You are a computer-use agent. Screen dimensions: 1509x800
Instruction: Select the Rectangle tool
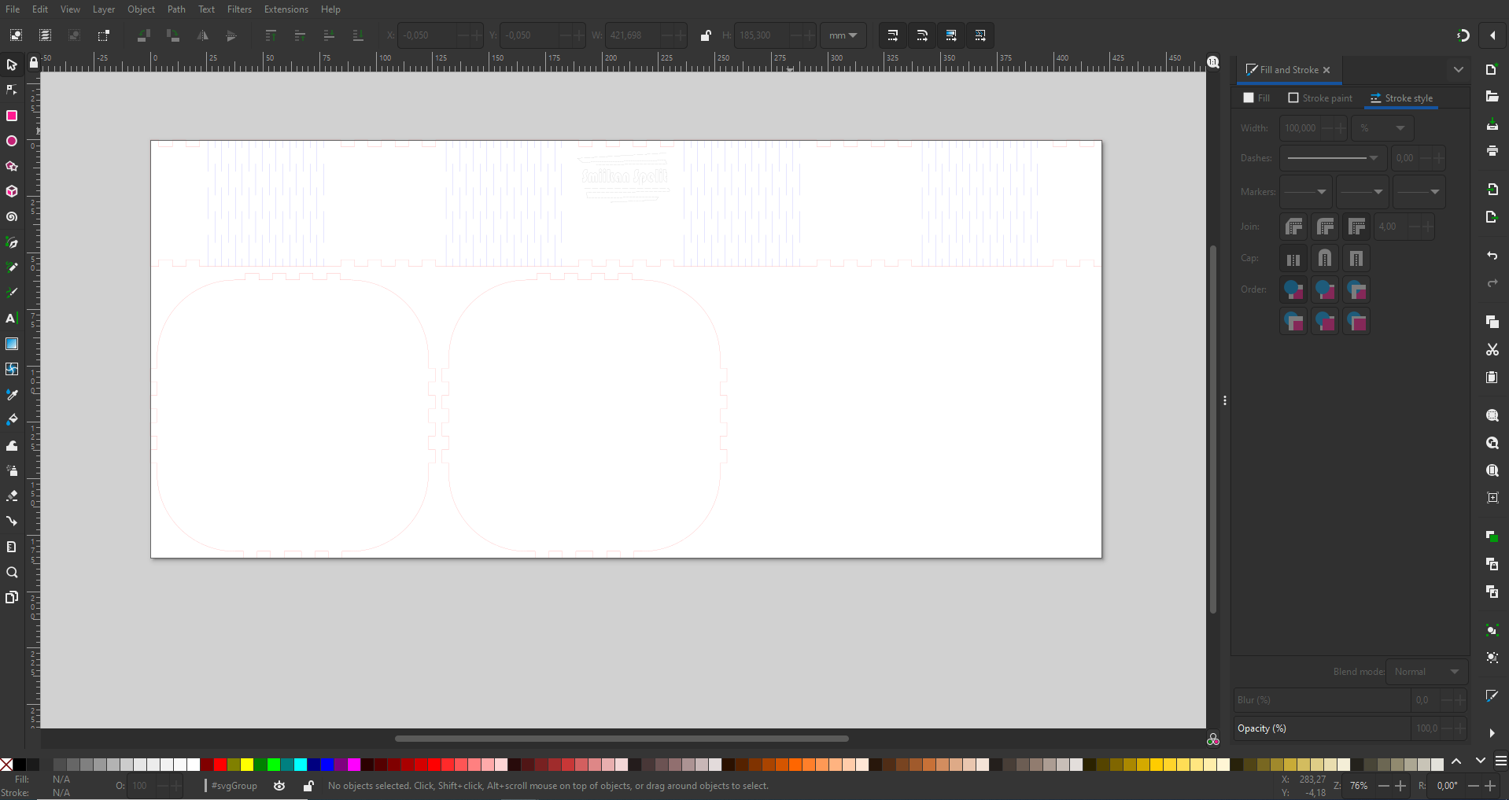(12, 116)
